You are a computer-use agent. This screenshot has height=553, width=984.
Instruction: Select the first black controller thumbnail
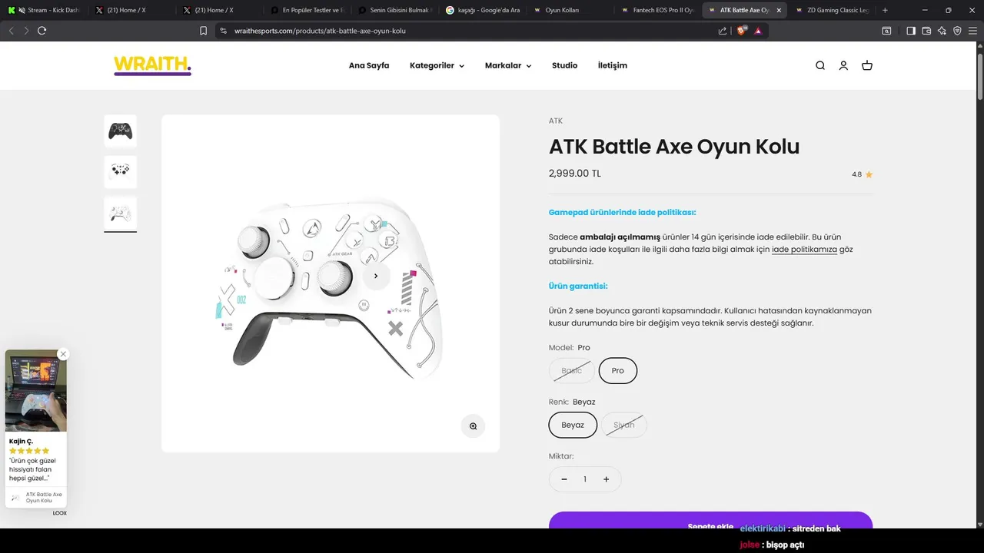pos(120,131)
